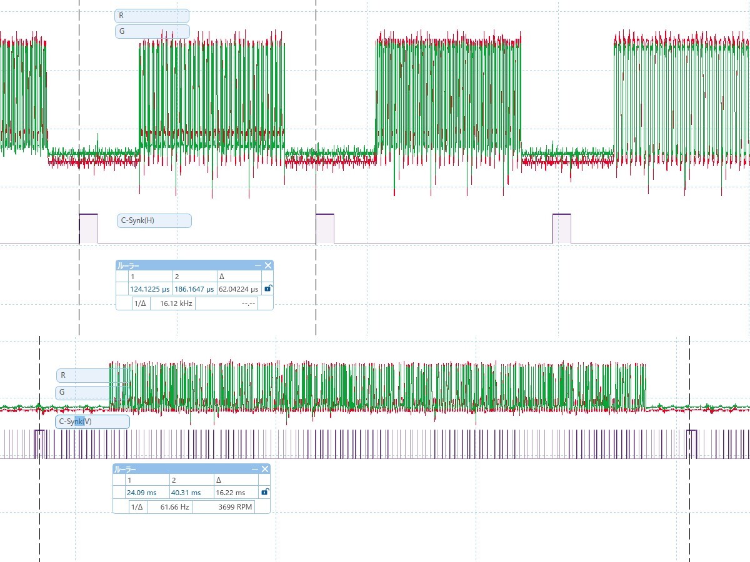Screen dimensions: 750x562
Task: Click the 62.04224 µs delta value
Action: (x=238, y=289)
